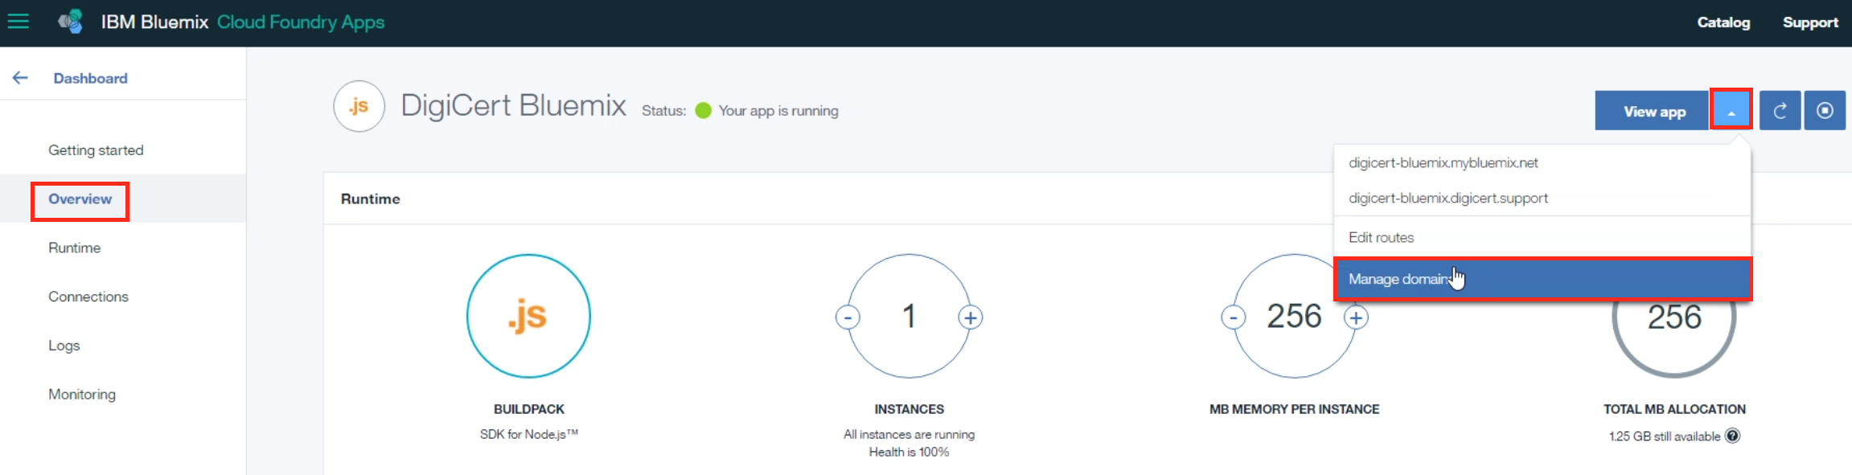Click the help icon near GB still available
Screen dimensions: 1852x475
(x=1733, y=436)
